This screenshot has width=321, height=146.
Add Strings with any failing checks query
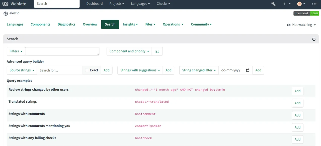point(297,139)
